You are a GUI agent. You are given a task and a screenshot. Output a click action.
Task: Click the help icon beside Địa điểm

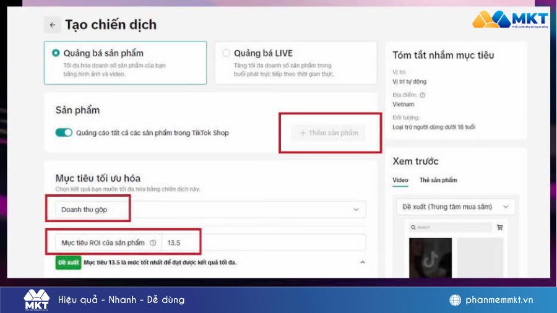pos(423,95)
